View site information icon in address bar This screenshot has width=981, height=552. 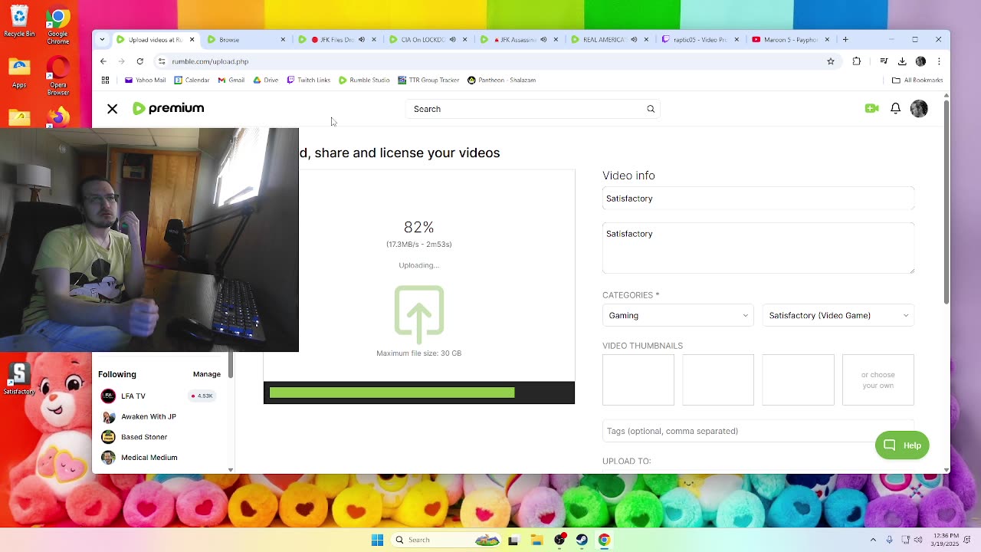(161, 61)
